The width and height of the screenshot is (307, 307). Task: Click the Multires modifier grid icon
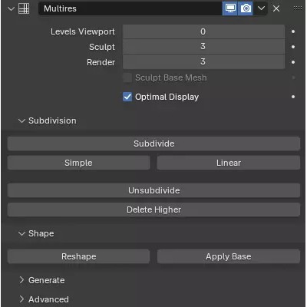tap(24, 8)
